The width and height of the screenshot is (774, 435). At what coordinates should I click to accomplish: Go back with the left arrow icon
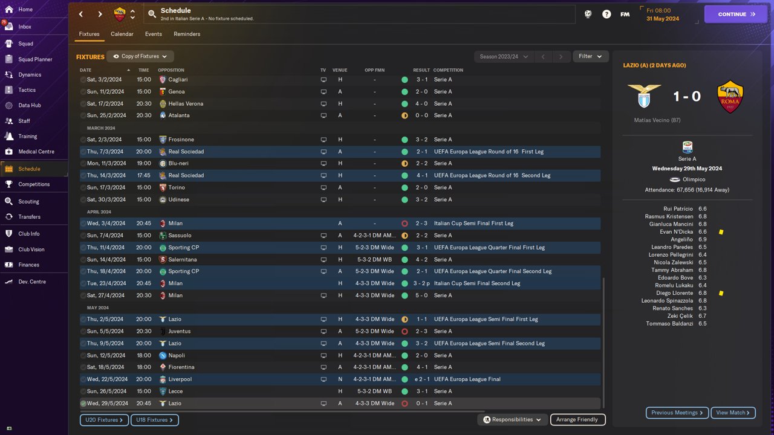(x=81, y=14)
